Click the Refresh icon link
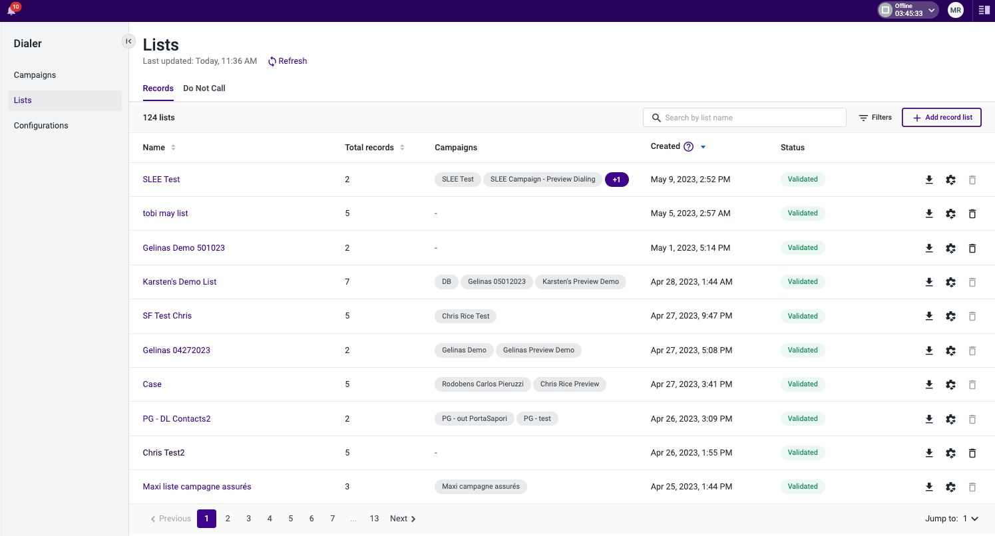This screenshot has height=536, width=995. coord(288,61)
